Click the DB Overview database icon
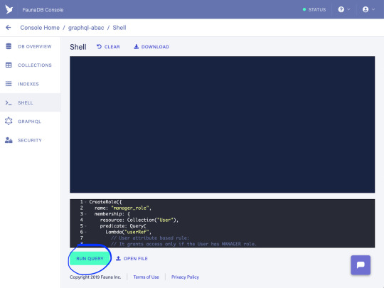Viewport: 384px width, 288px height. pos(9,46)
